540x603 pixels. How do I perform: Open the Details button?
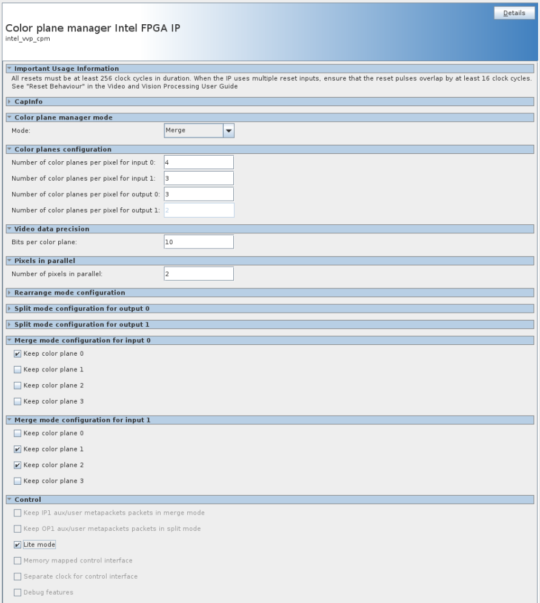point(514,13)
